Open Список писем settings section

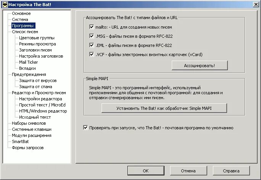tap(25, 32)
